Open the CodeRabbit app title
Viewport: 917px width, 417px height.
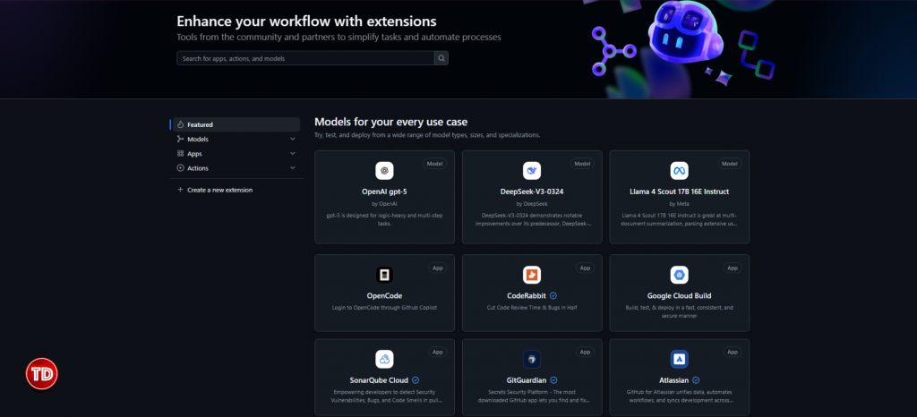pyautogui.click(x=527, y=295)
